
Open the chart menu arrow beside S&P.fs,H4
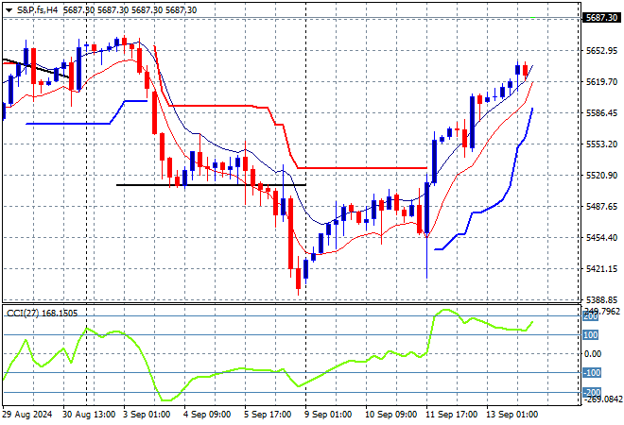tap(8, 7)
